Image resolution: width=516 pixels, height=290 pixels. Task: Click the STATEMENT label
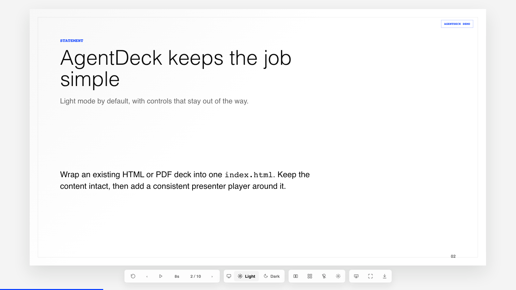point(72,41)
